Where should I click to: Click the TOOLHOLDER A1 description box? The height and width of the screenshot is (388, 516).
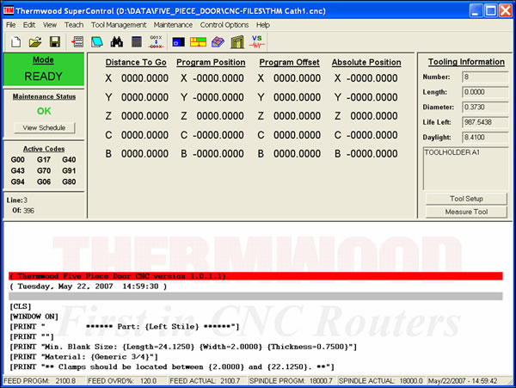point(465,169)
